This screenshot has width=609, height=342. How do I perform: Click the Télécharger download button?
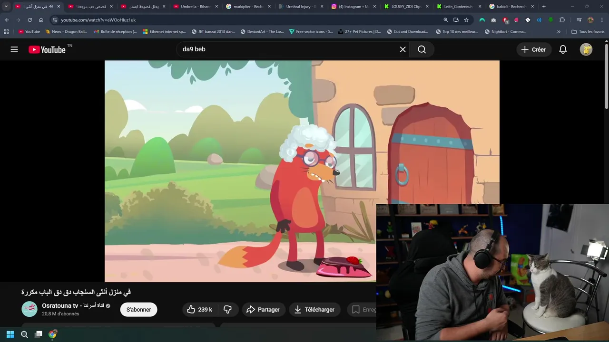coord(314,309)
